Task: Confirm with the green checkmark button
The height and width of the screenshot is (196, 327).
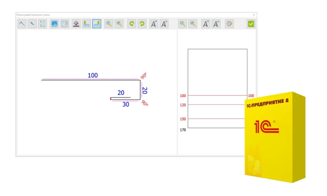Action: click(251, 24)
